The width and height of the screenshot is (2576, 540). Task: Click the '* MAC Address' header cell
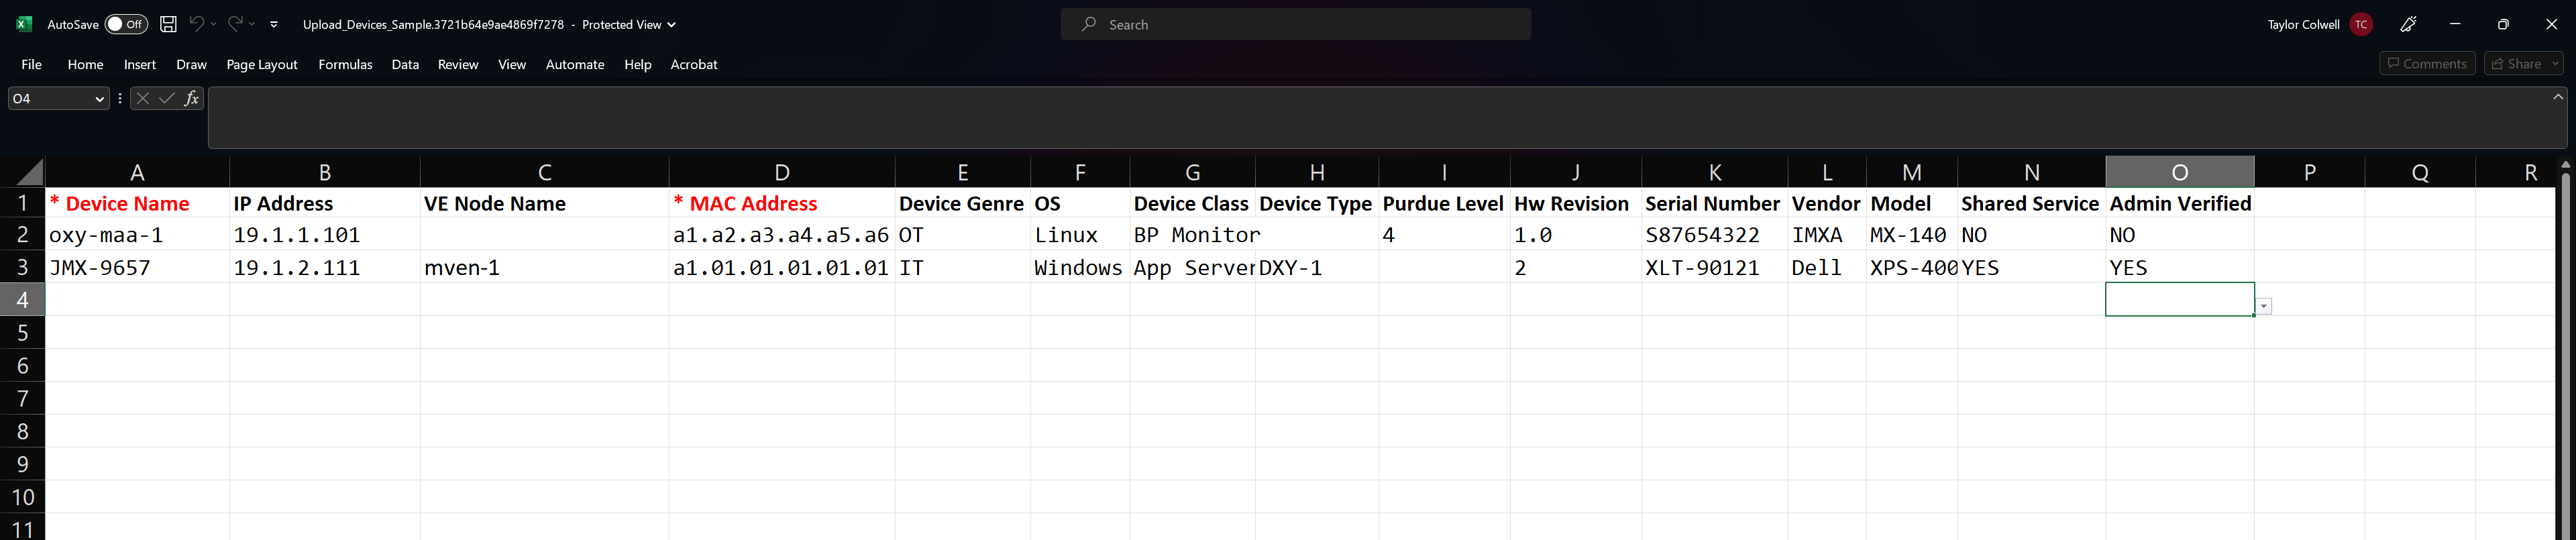(x=782, y=203)
